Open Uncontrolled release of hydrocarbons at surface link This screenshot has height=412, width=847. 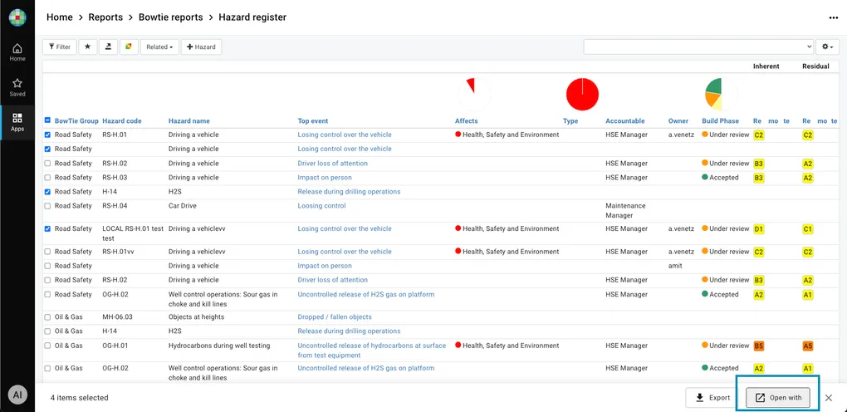372,351
